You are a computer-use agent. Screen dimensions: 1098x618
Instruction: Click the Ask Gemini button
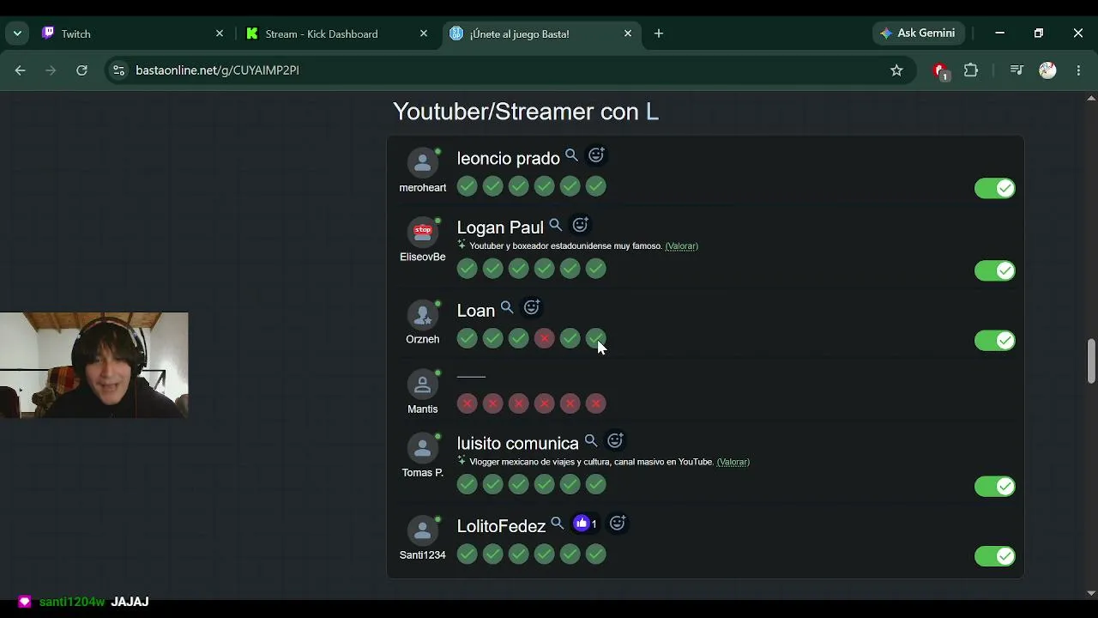[918, 33]
